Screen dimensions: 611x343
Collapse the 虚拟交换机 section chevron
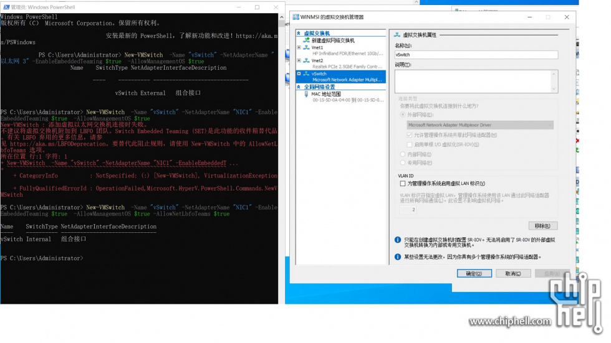tap(299, 34)
